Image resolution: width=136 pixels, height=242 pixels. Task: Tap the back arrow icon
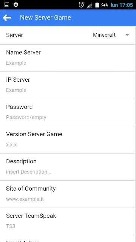(7, 18)
